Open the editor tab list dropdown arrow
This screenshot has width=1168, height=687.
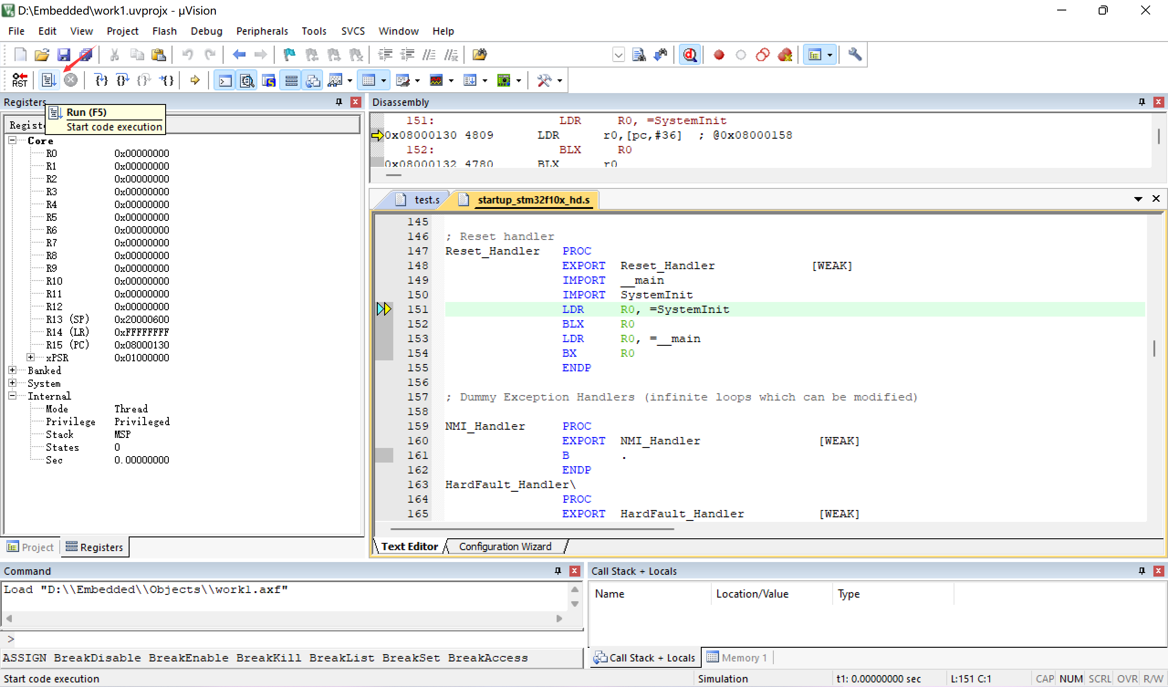[x=1137, y=199]
